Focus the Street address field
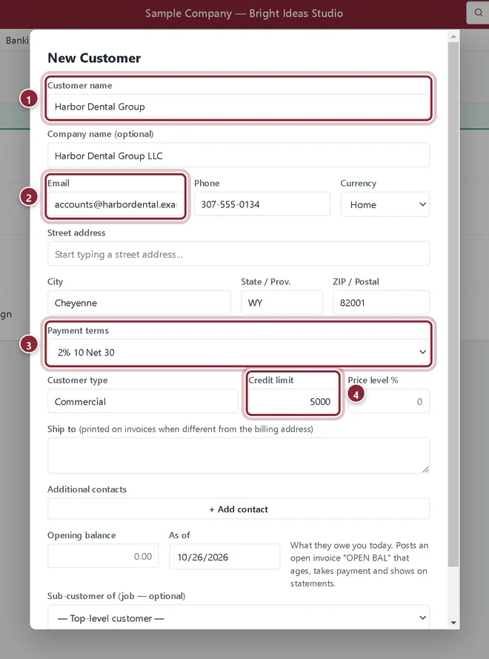The image size is (489, 659). click(x=239, y=254)
